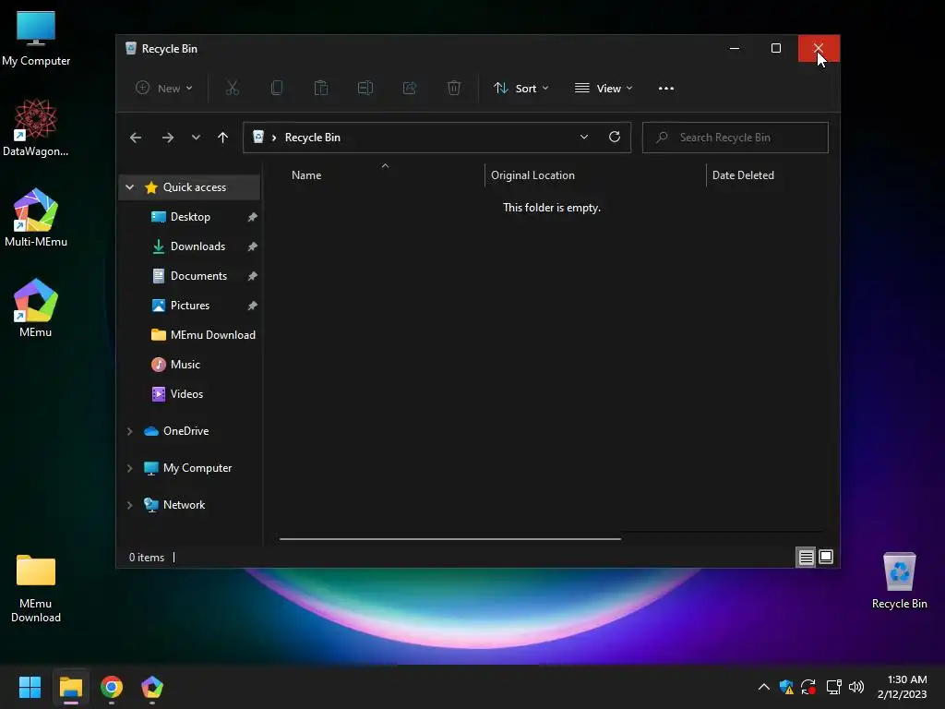Viewport: 945px width, 709px height.
Task: Select the My Computer desktop icon
Action: tap(36, 39)
